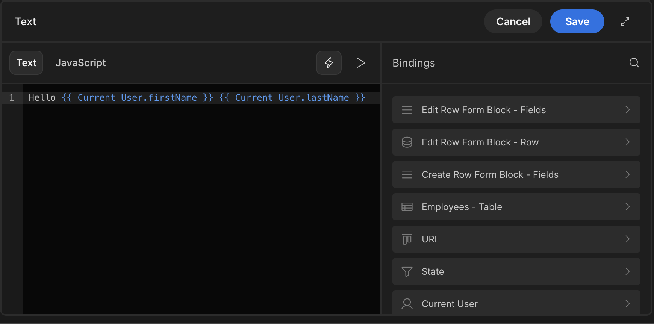Search bindings with magnifier icon
The width and height of the screenshot is (654, 324).
pos(634,63)
